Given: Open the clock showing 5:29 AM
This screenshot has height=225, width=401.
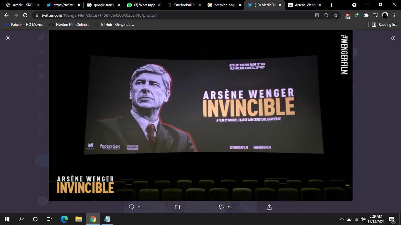Looking at the screenshot, I should click(377, 219).
